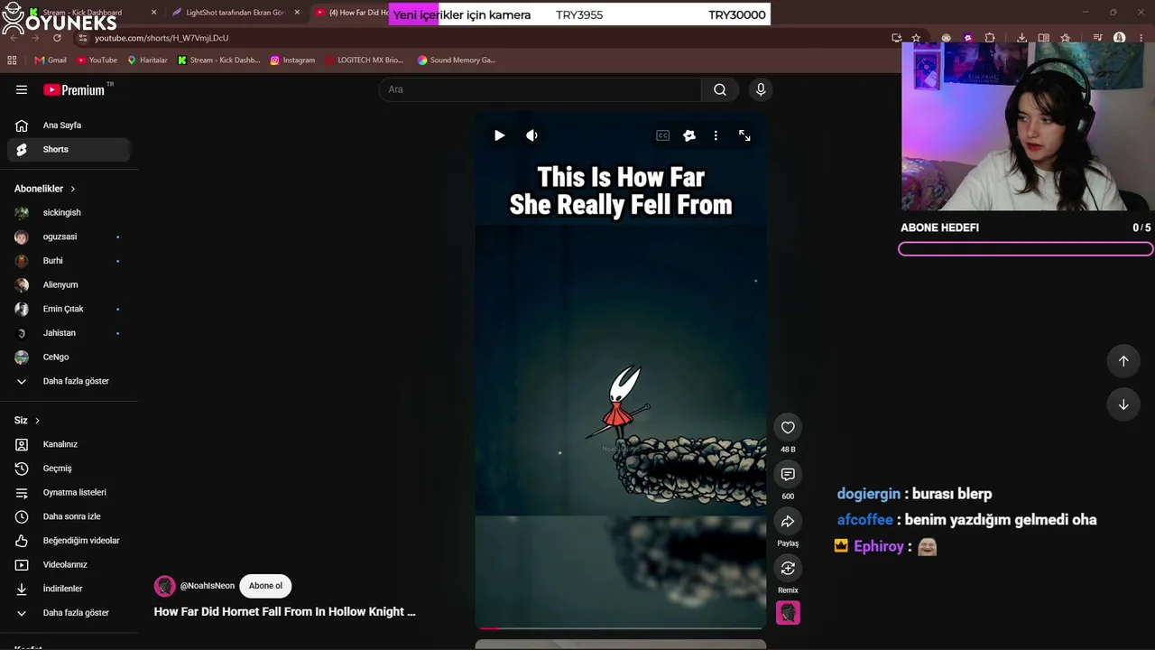Viewport: 1155px width, 650px height.
Task: Open the CeNgo subscription
Action: pyautogui.click(x=69, y=357)
